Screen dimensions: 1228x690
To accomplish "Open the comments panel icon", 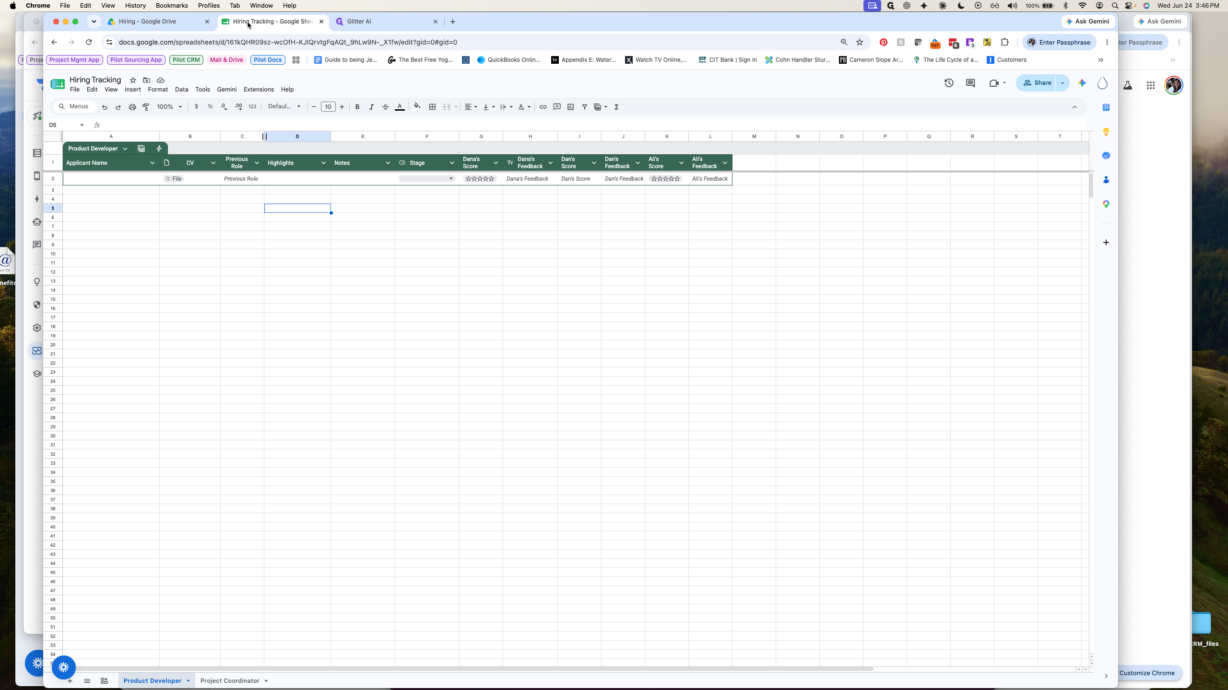I will coord(970,83).
